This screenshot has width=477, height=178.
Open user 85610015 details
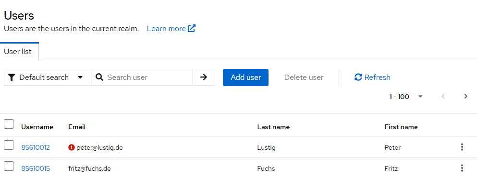[35, 168]
